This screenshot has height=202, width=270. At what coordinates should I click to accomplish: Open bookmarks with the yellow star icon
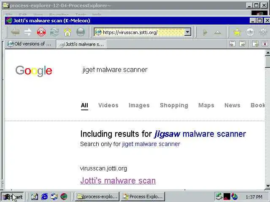(237, 32)
